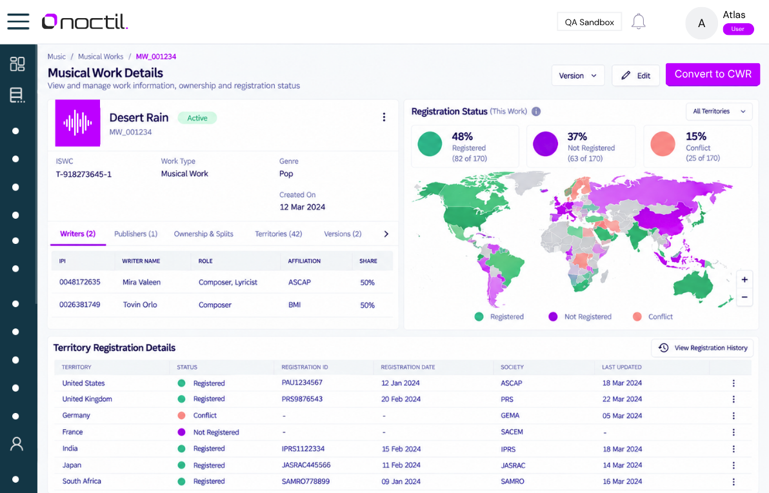Click registration ID PRS9876543
The height and width of the screenshot is (493, 769).
pos(302,399)
